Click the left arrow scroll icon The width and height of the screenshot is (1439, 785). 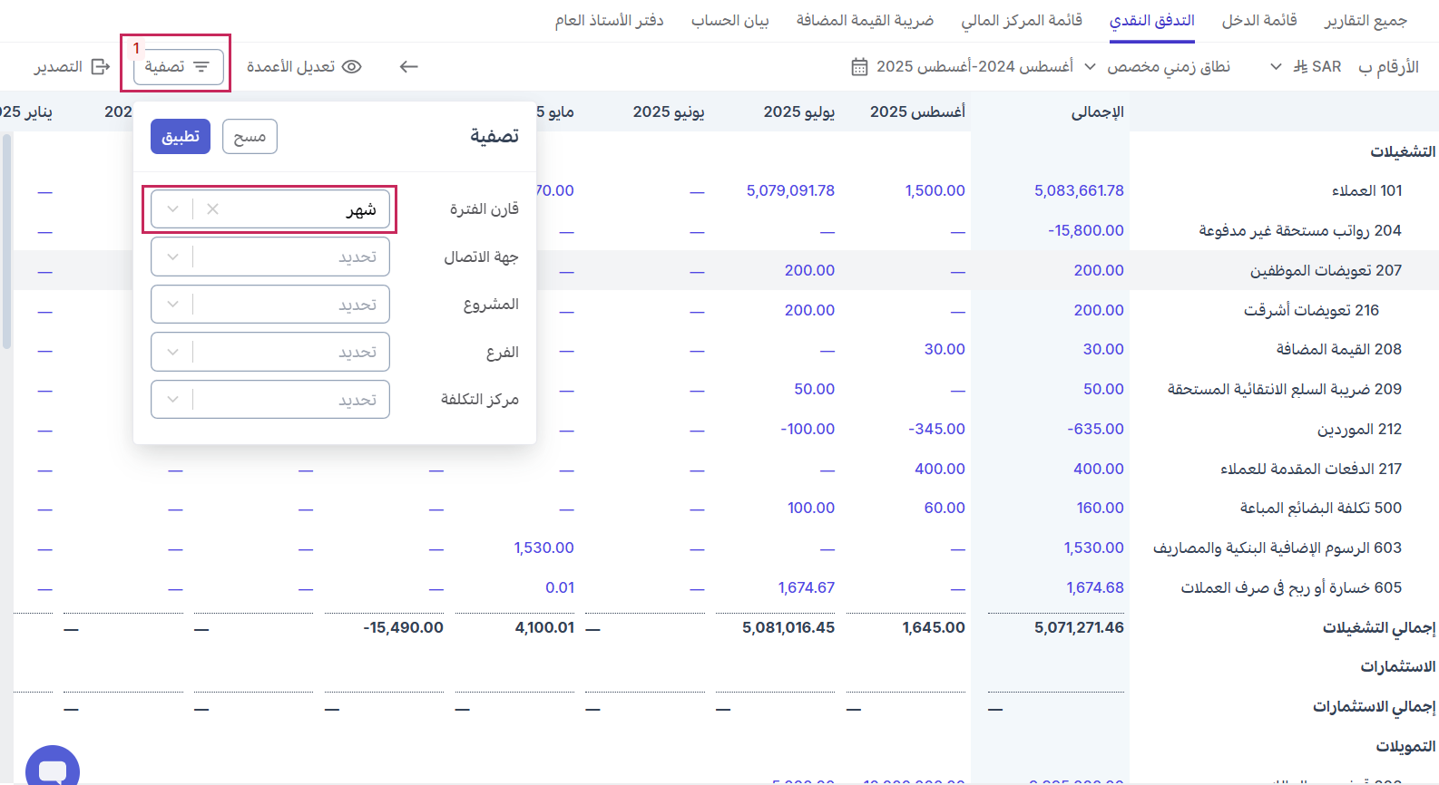coord(409,67)
